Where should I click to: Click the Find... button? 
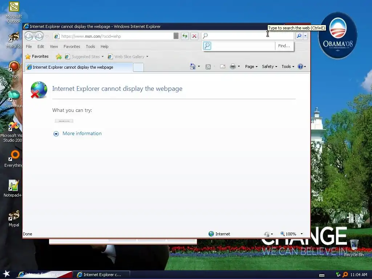[284, 46]
